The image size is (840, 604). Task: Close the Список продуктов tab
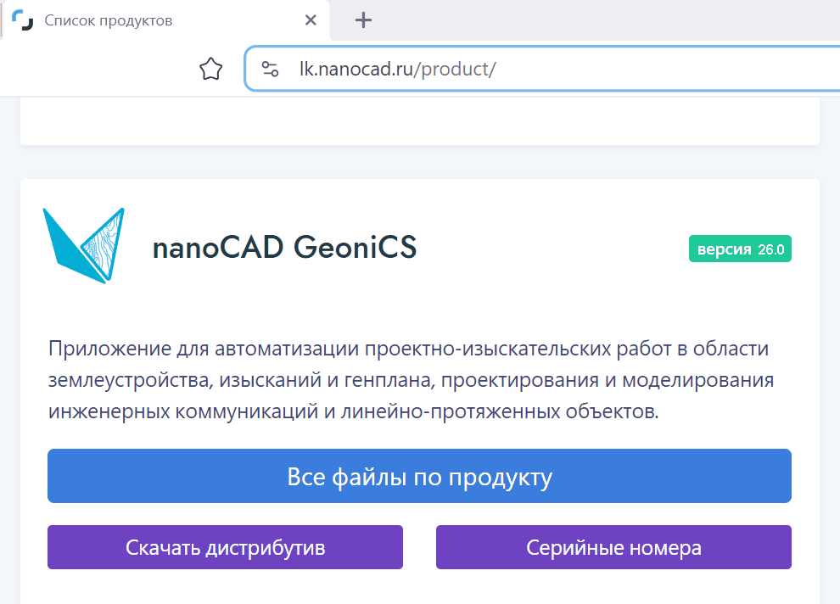click(x=311, y=20)
